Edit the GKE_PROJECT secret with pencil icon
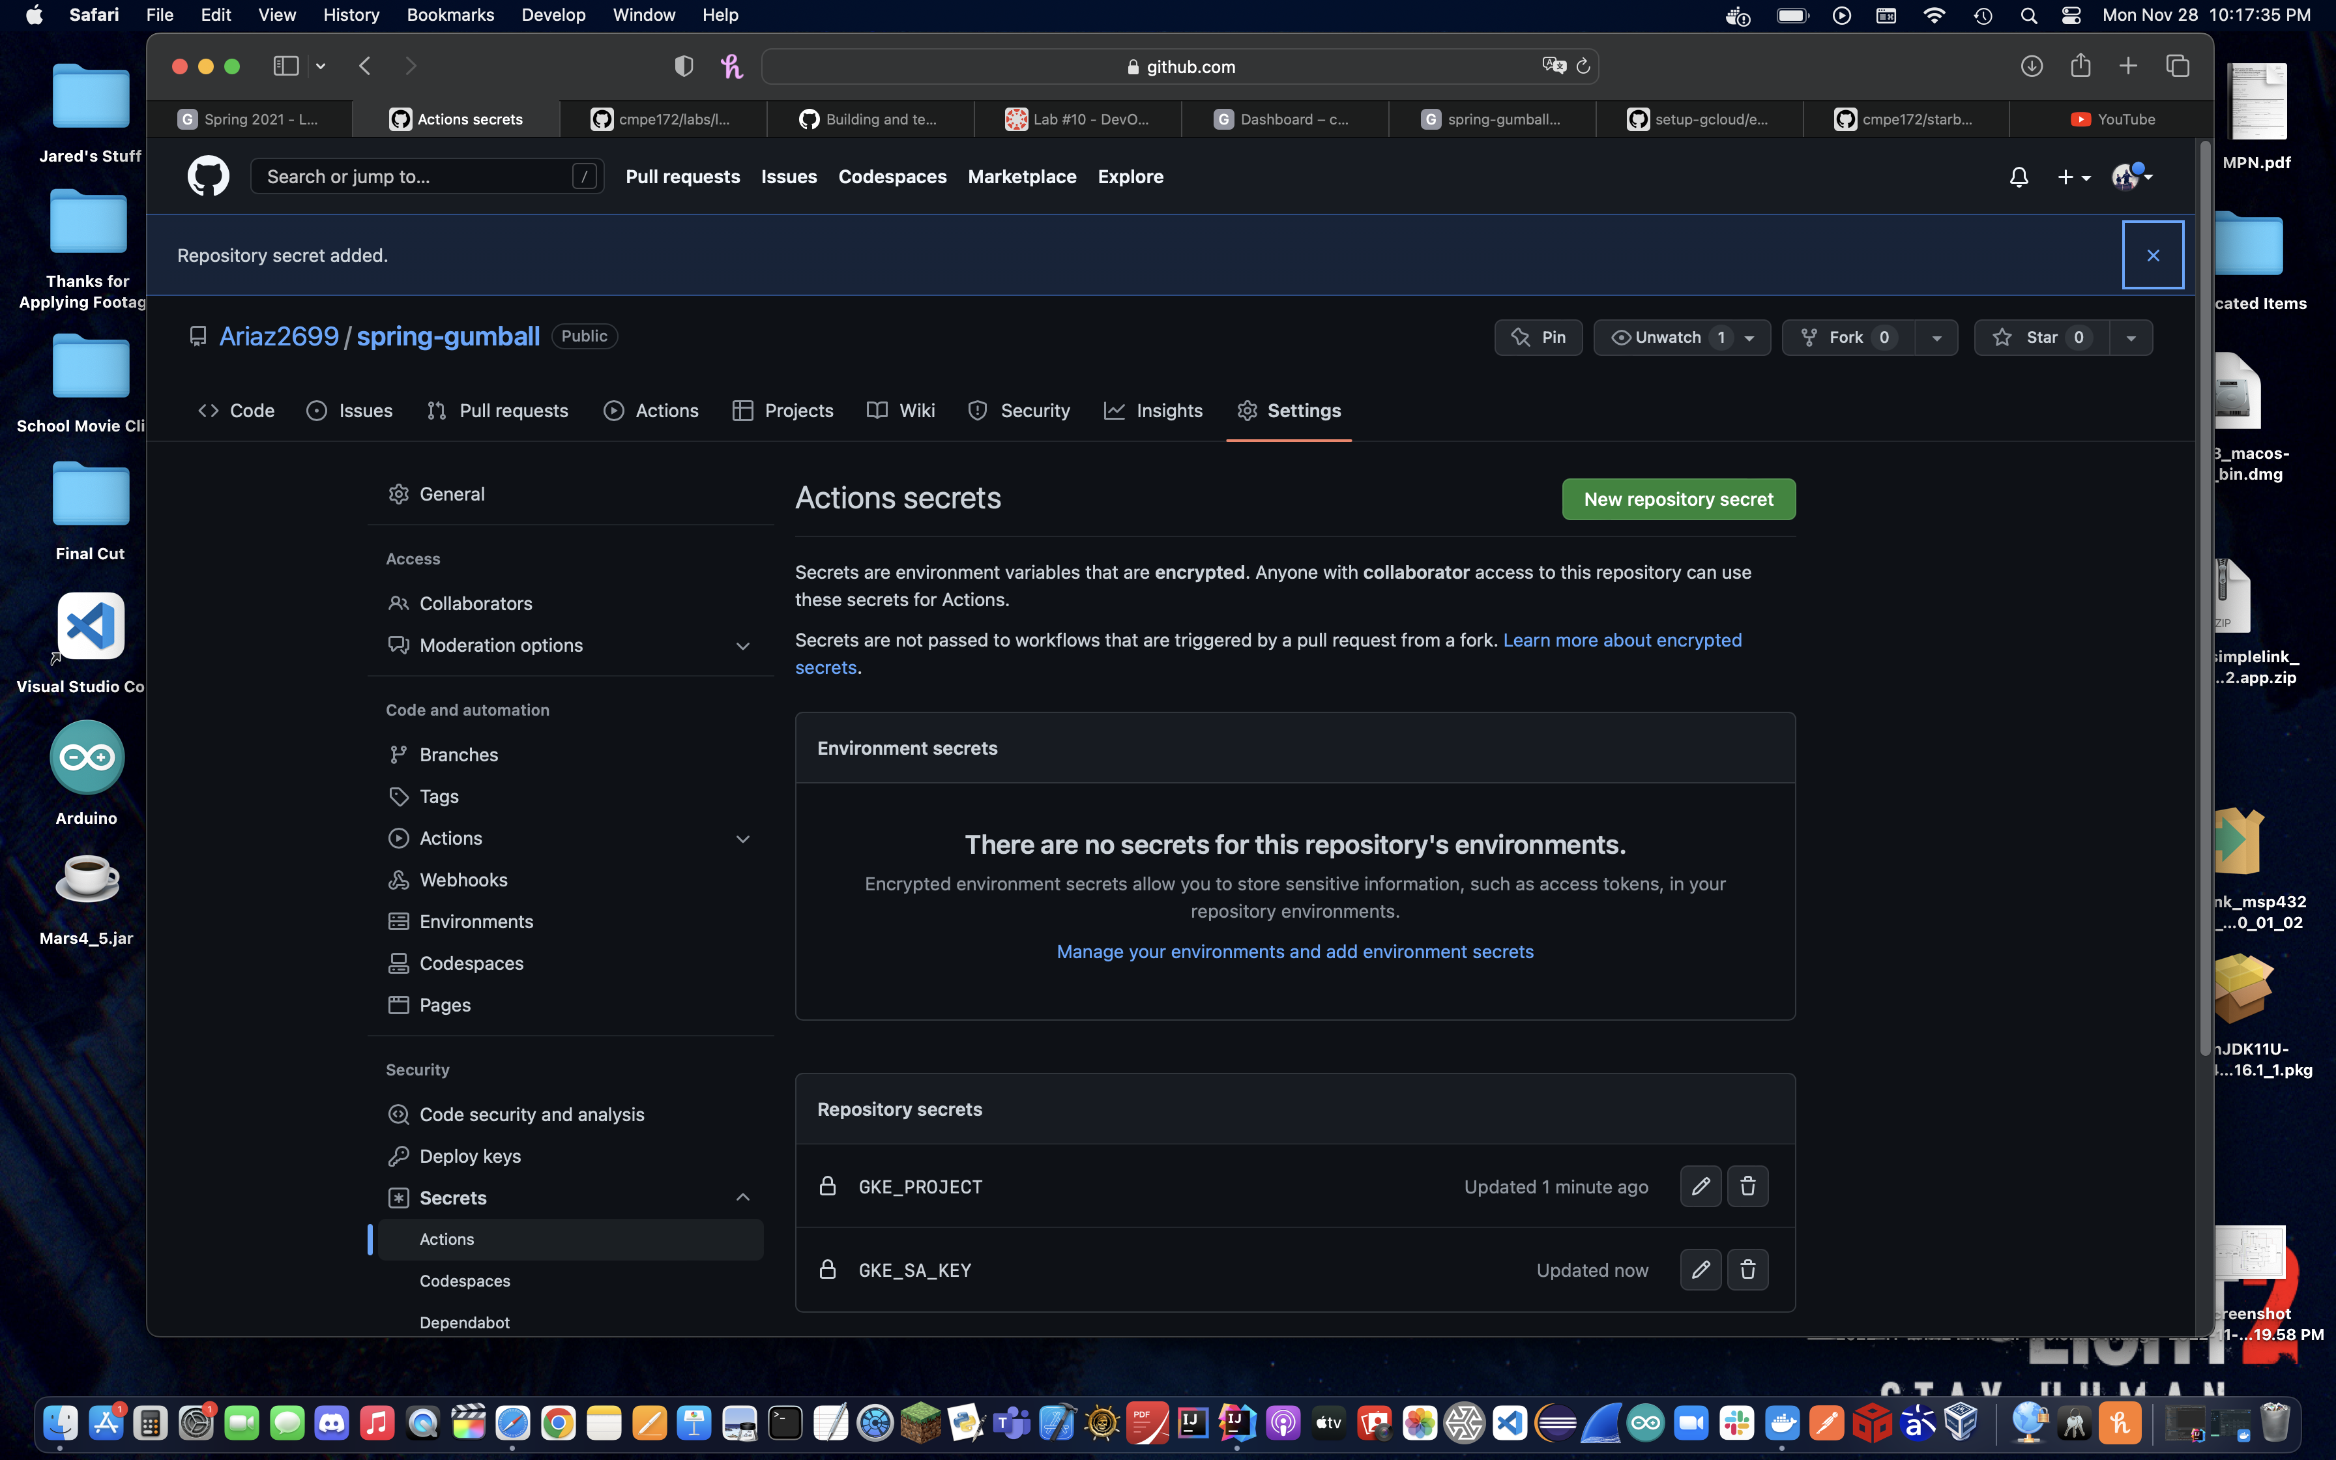2336x1460 pixels. click(x=1700, y=1186)
